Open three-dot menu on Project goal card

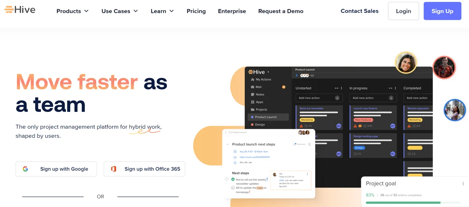coord(463,184)
